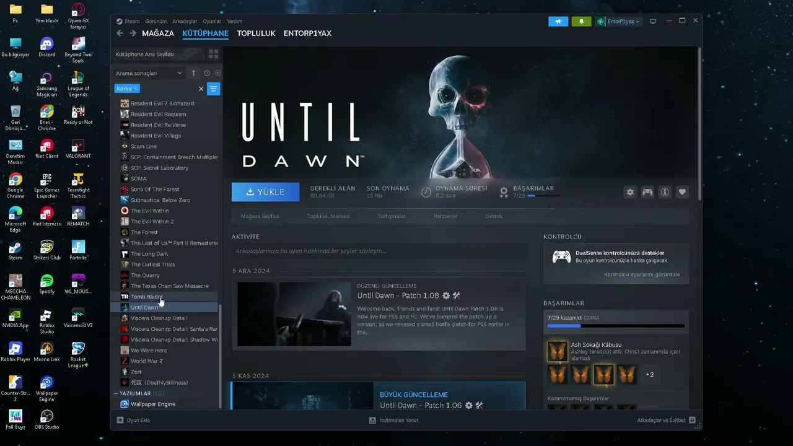Remove the Korku tag filter

pos(136,89)
